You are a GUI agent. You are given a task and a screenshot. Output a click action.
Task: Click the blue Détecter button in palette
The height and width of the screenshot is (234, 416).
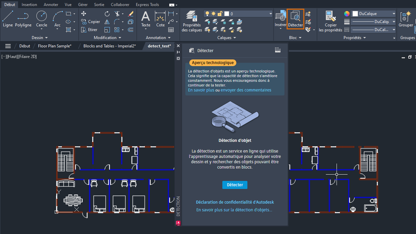pyautogui.click(x=235, y=185)
